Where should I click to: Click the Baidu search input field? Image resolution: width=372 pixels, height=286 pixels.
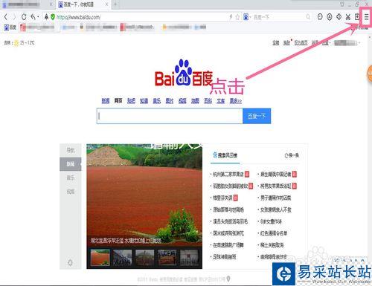(170, 116)
